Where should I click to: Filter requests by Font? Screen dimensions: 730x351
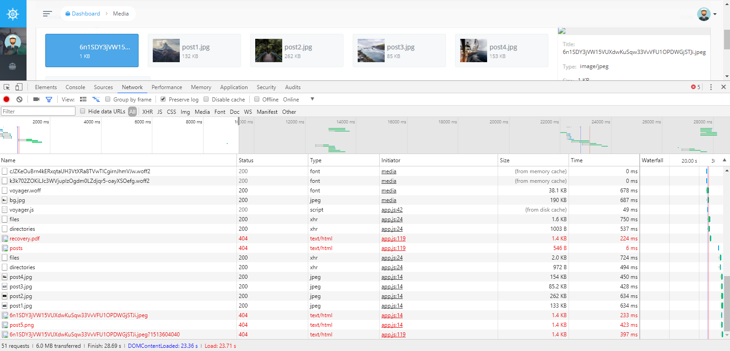[x=220, y=112]
